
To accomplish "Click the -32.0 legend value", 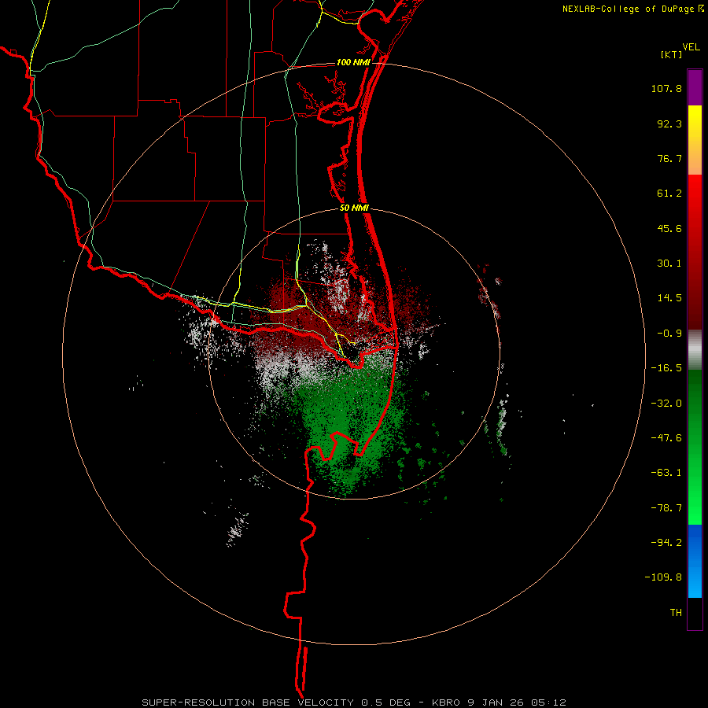I will [666, 404].
